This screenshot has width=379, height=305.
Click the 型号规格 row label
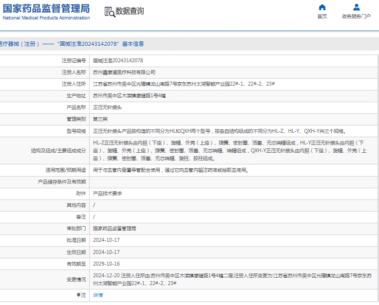click(x=76, y=131)
